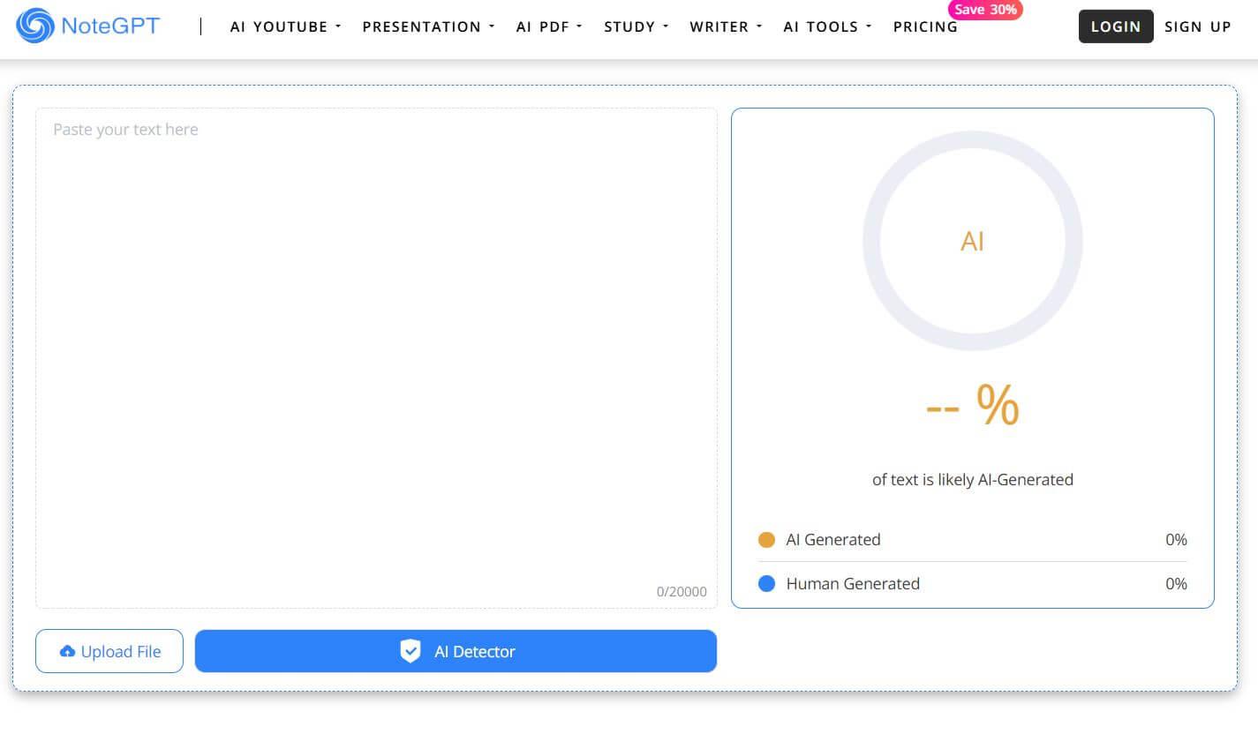This screenshot has height=749, width=1258.
Task: Open the Sign Up link
Action: click(1197, 26)
